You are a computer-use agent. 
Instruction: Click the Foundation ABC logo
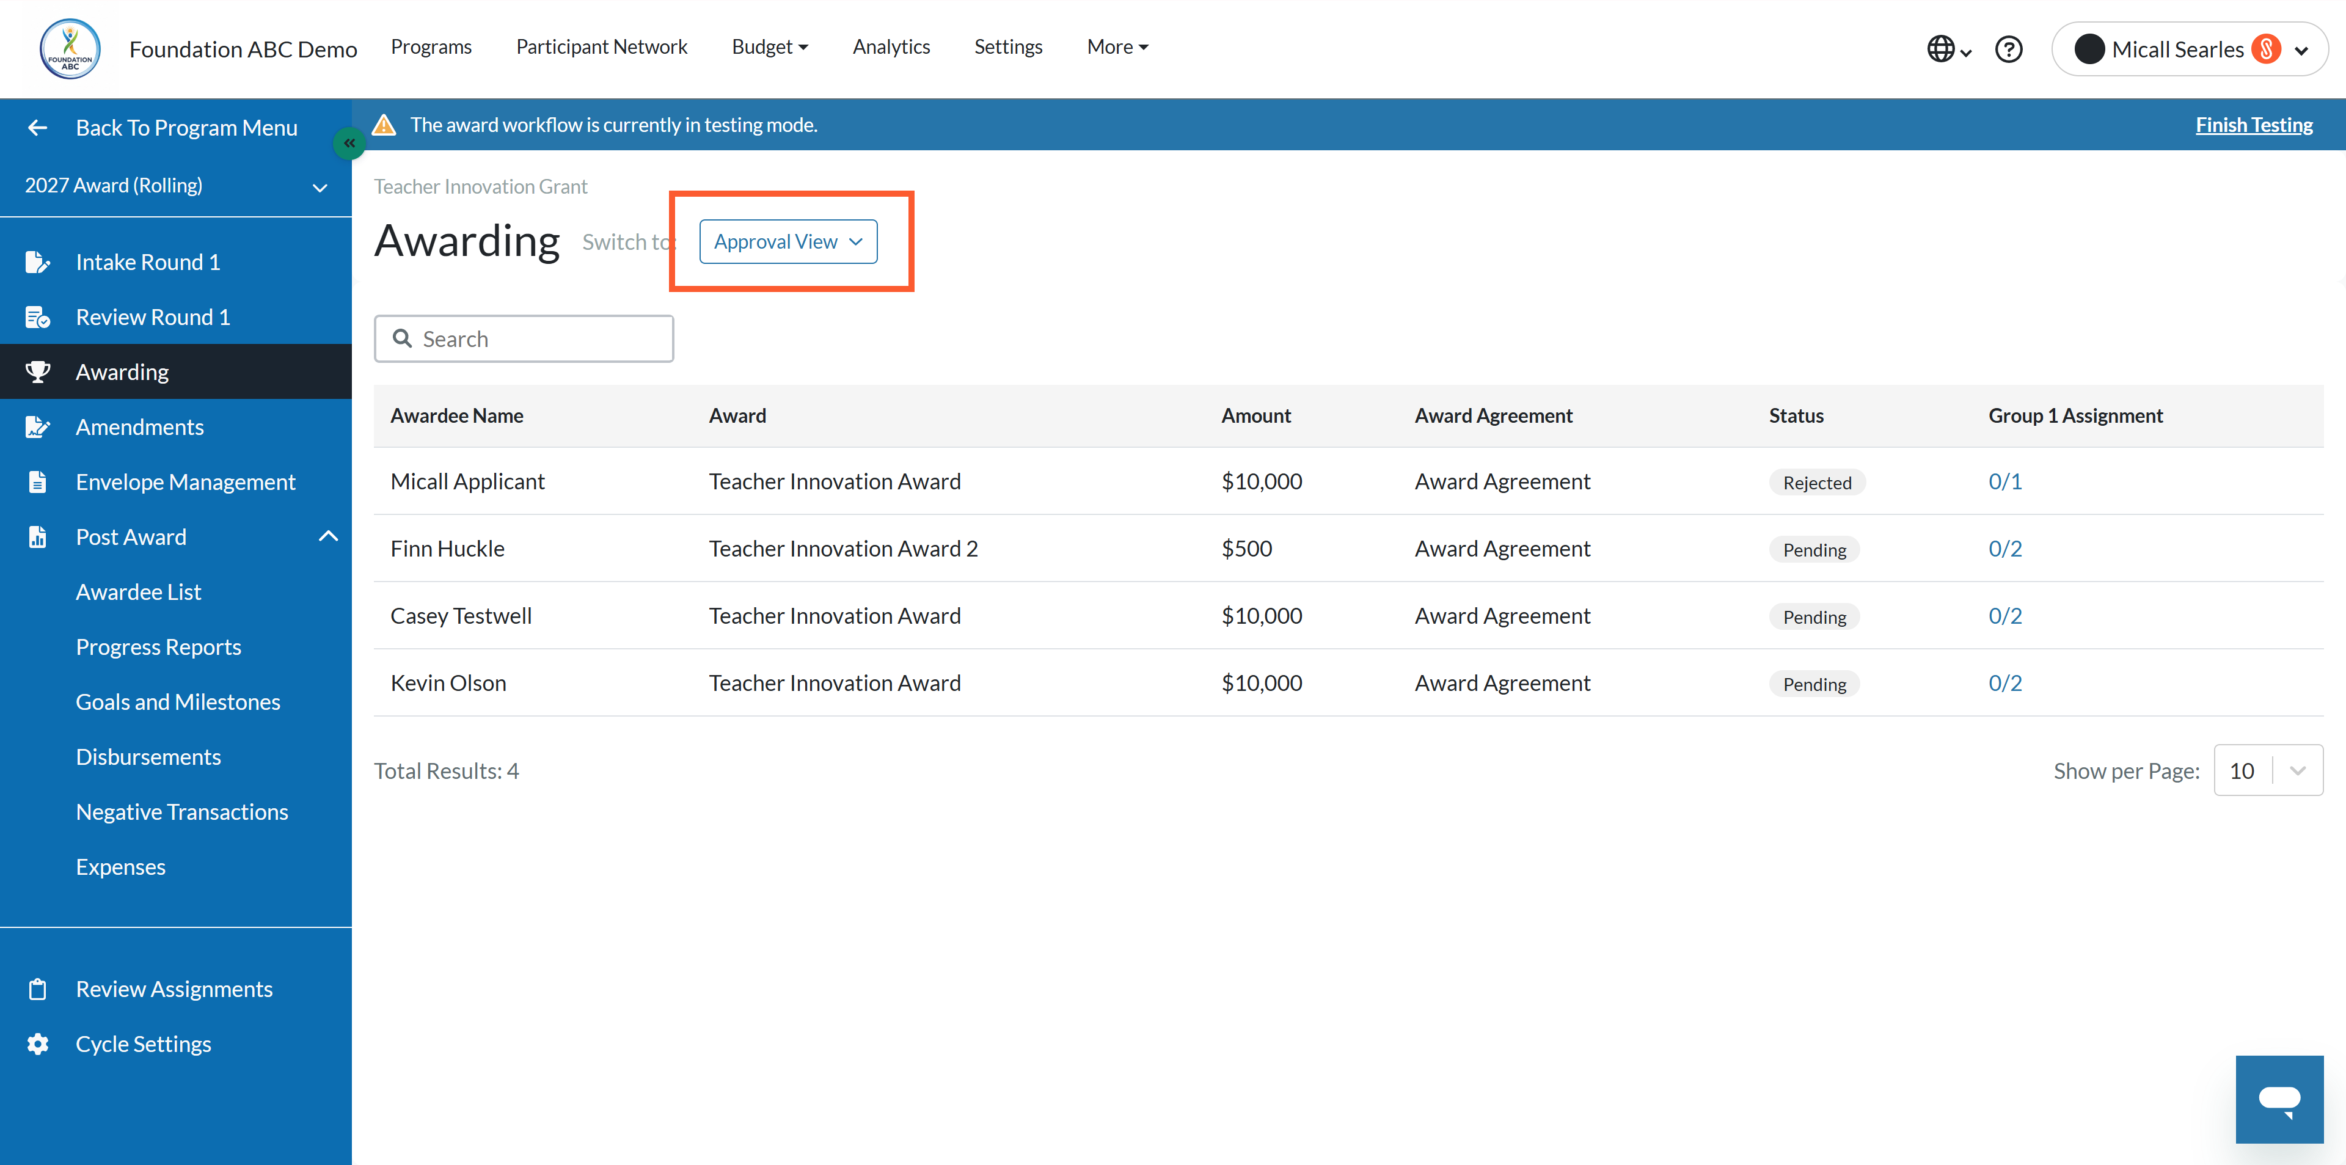pos(70,48)
